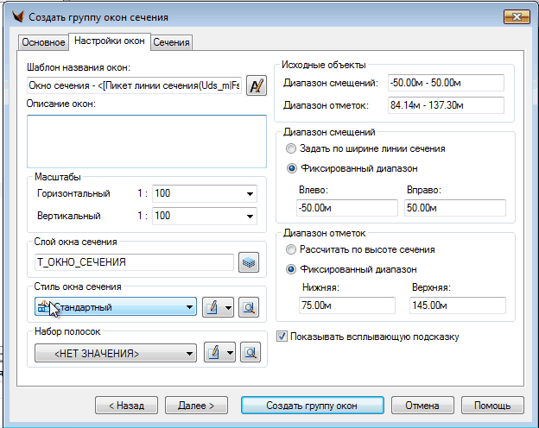The image size is (539, 428).
Task: Select 'Рассчитать по высоте сечения' option
Action: [x=290, y=249]
